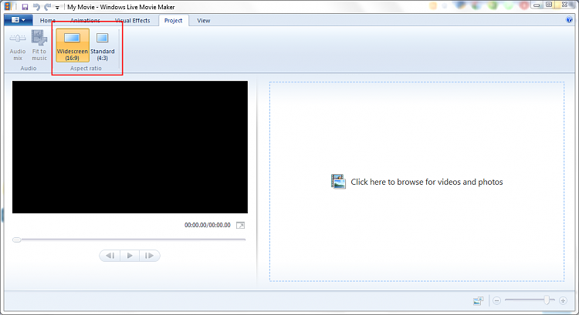Undo the last action via toolbar
Image resolution: width=579 pixels, height=315 pixels.
tap(36, 7)
